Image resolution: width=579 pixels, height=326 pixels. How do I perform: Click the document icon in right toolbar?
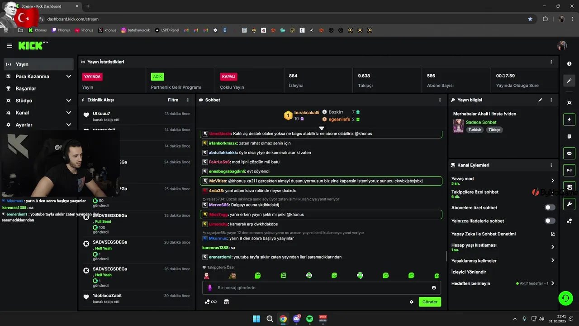pos(570,136)
